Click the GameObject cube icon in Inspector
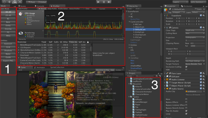Viewport: 208px width, 118px height. point(166,10)
